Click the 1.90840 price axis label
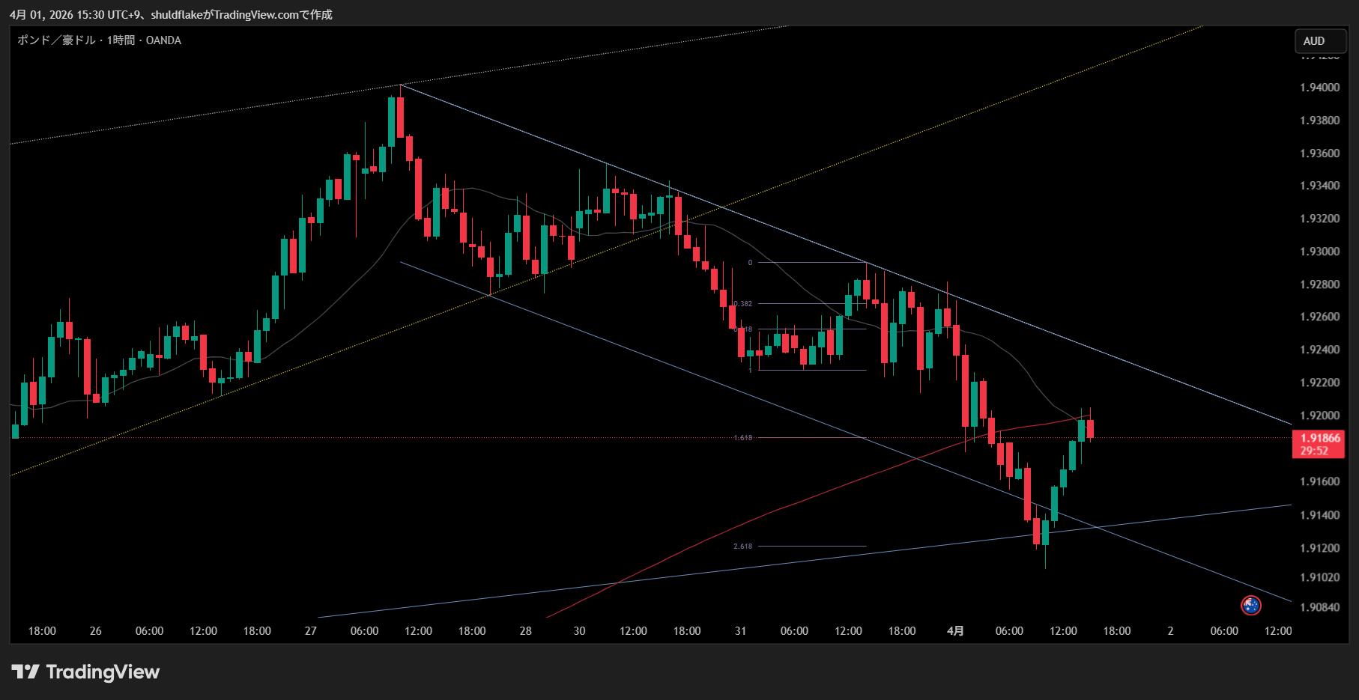1359x700 pixels. 1319,607
